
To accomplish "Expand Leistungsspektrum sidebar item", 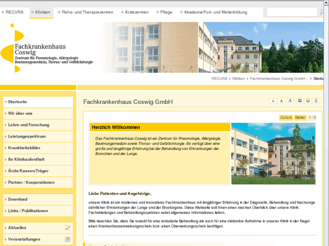I will pyautogui.click(x=38, y=136).
